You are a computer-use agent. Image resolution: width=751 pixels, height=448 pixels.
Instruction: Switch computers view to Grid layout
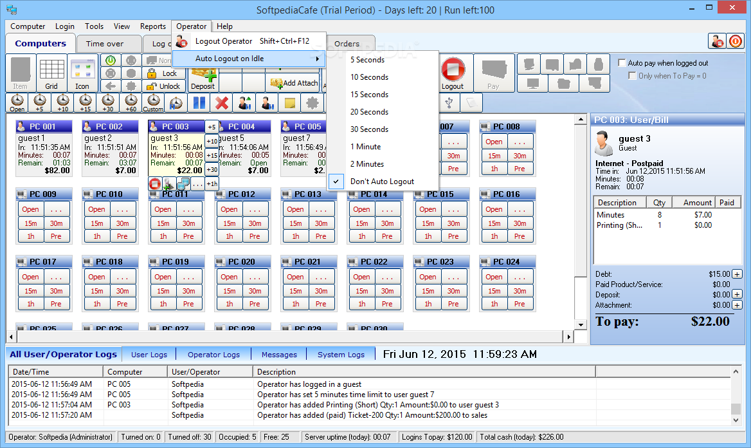[51, 73]
